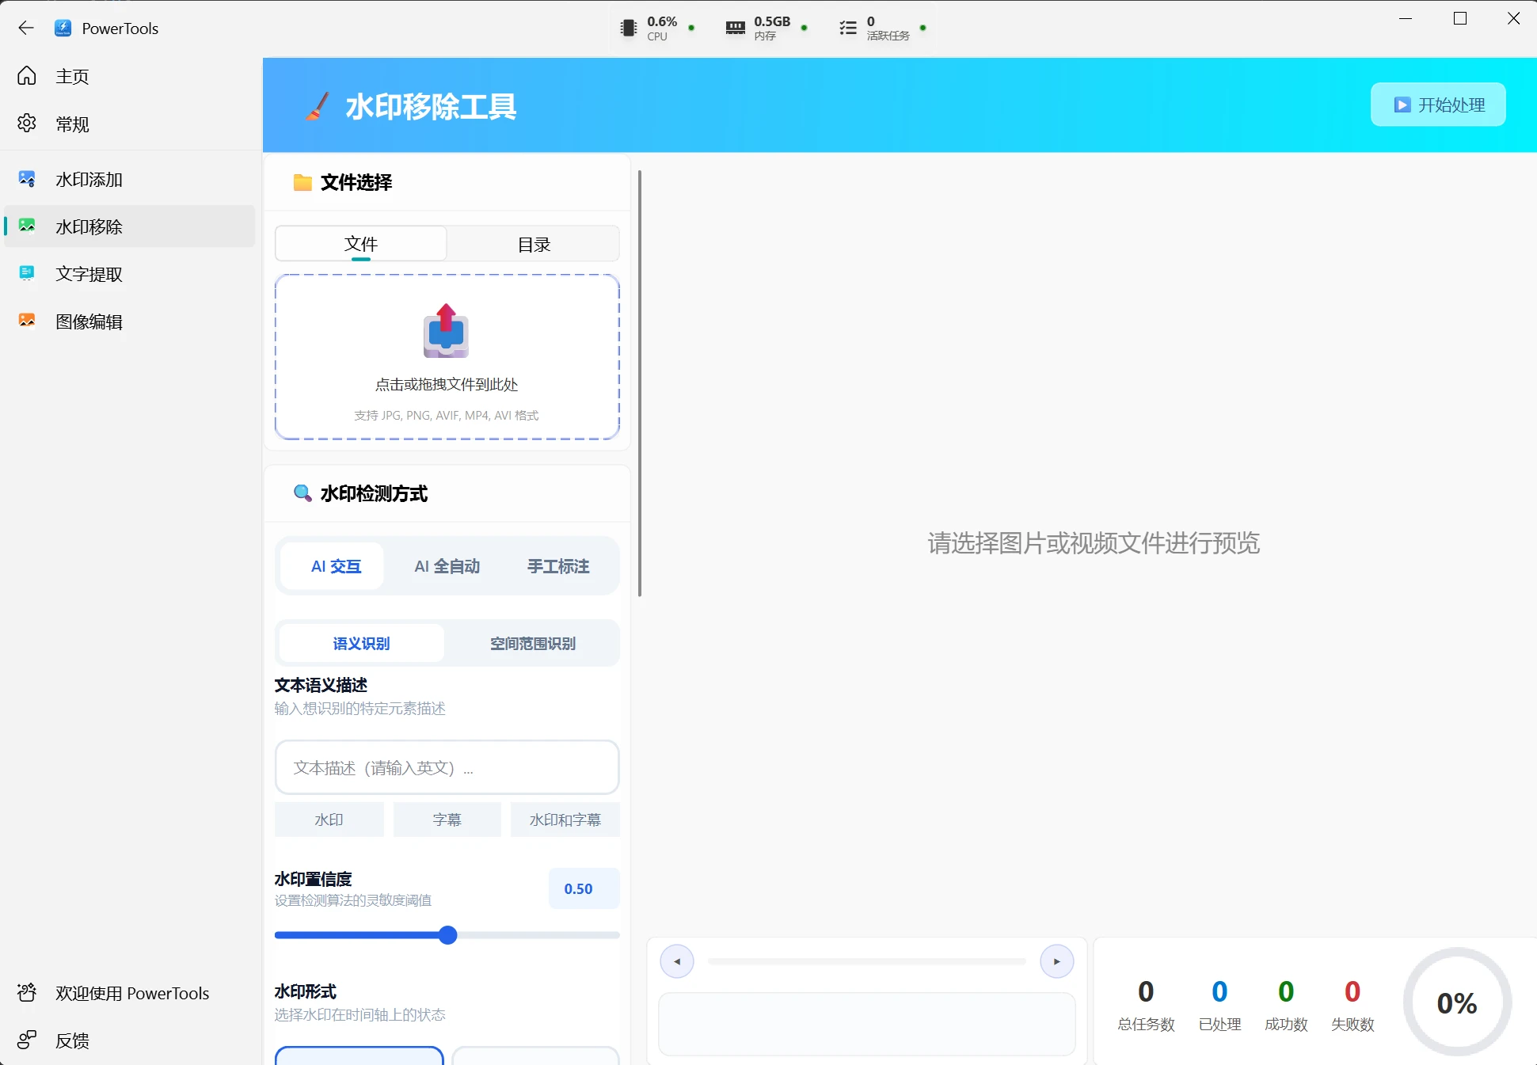
Task: Click the empty box below timeline
Action: [x=867, y=1024]
